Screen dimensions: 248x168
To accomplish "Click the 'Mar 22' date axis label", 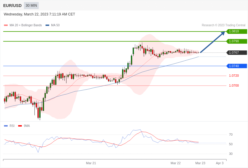I will [x=176, y=163].
